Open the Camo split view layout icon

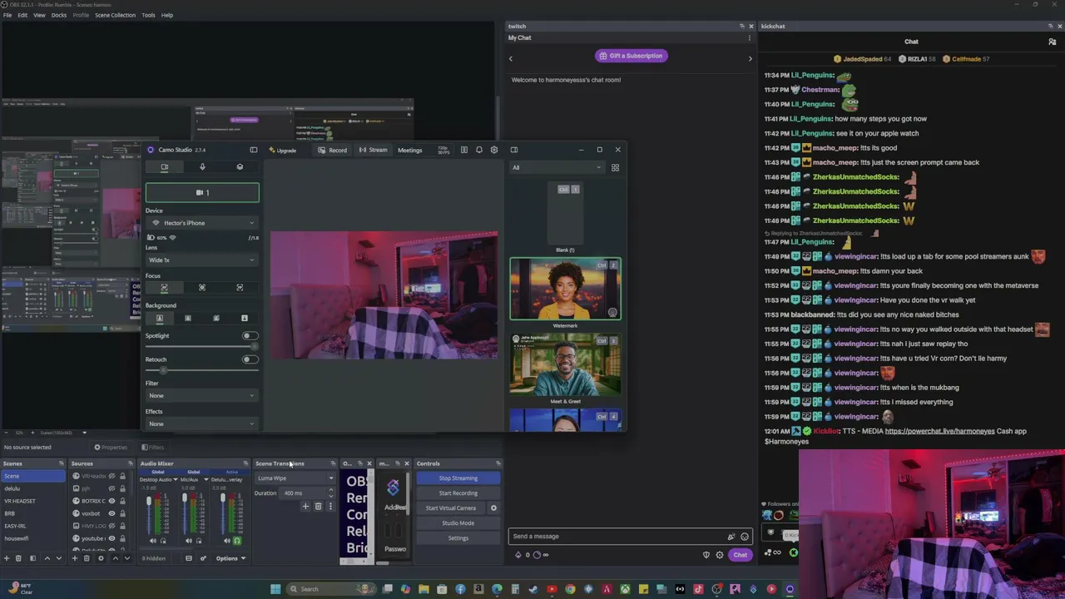pyautogui.click(x=464, y=150)
